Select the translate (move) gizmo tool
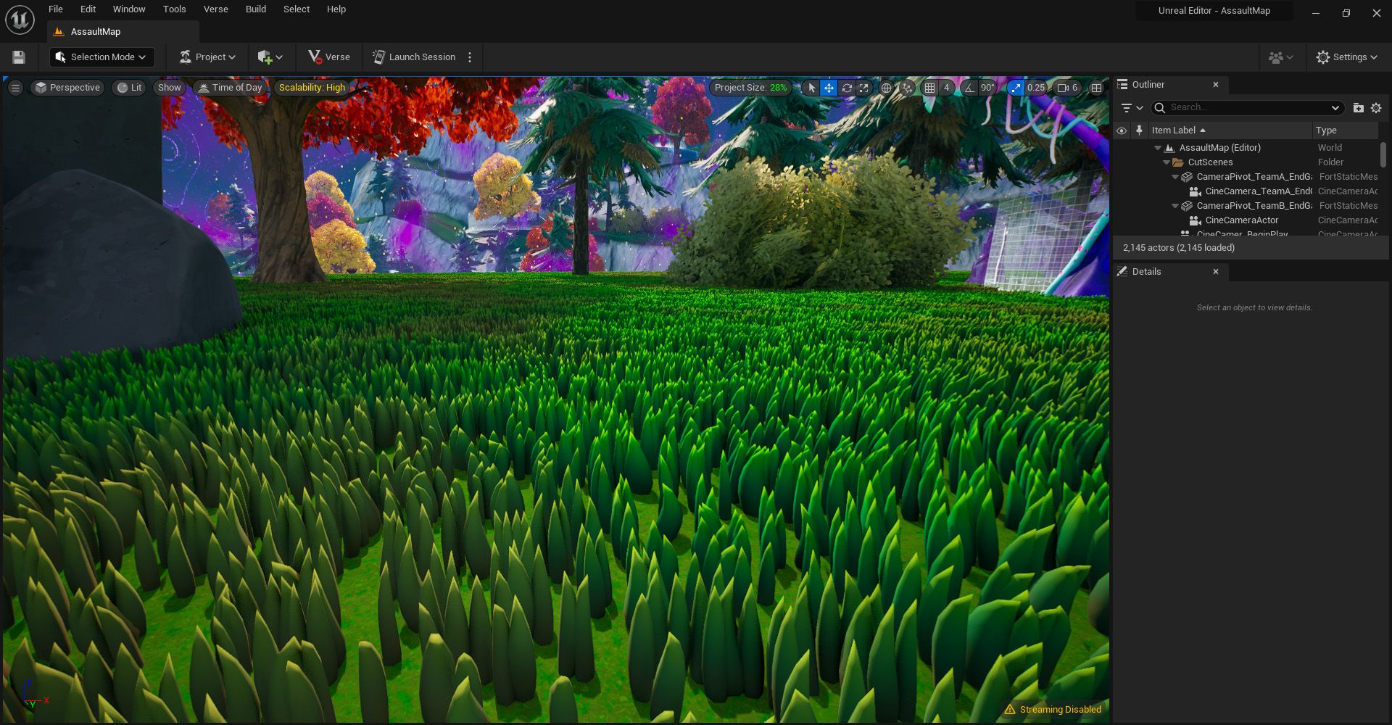Screen dimensions: 1392x725 point(829,88)
